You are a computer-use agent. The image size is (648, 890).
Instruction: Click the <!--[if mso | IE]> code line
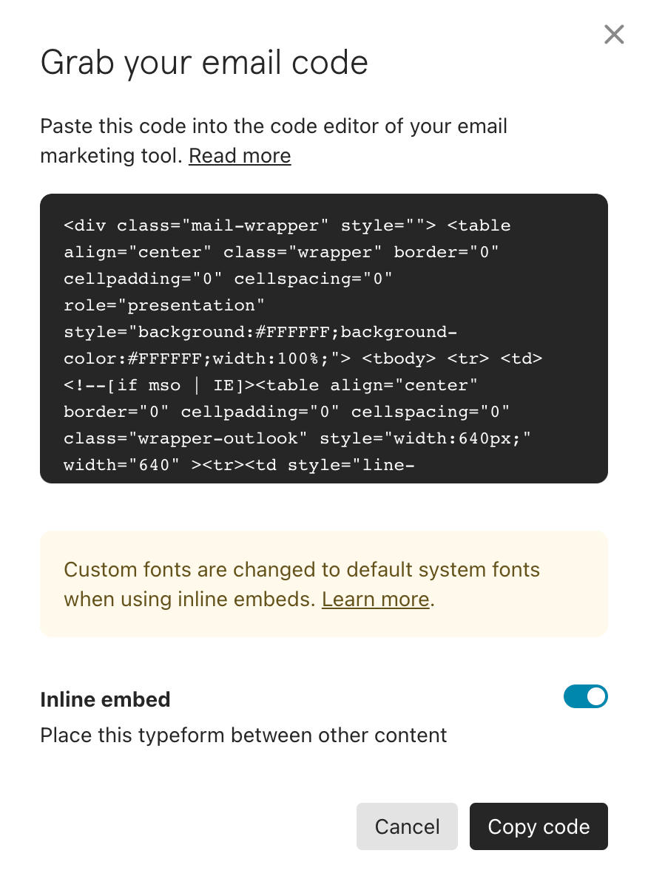(x=271, y=385)
